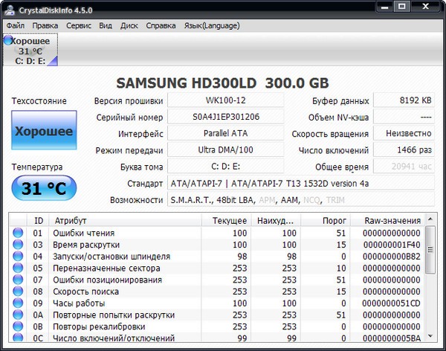Close the CrystalDiskInfo window

[x=425, y=7]
